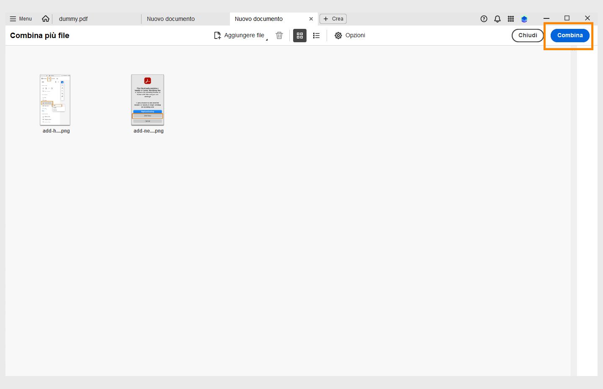Select the add-h....png thumbnail
This screenshot has width=603, height=389.
55,100
